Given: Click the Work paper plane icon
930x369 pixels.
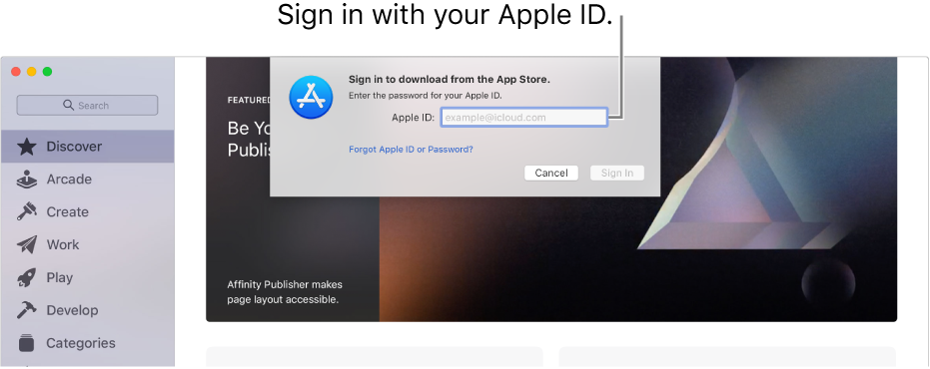Looking at the screenshot, I should (27, 244).
